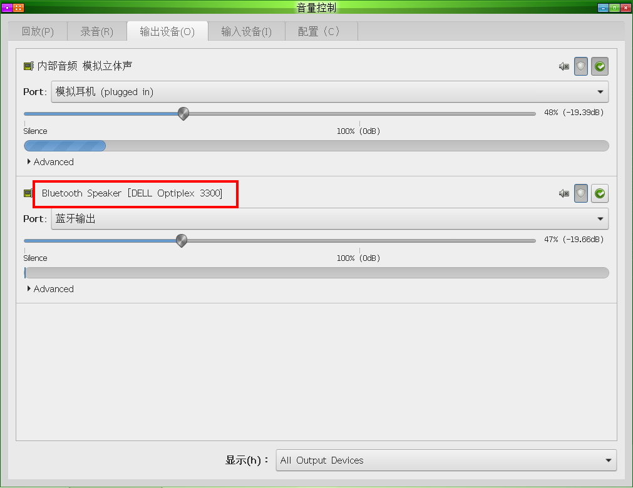
Task: Mute the Bluetooth Speaker output
Action: [564, 193]
